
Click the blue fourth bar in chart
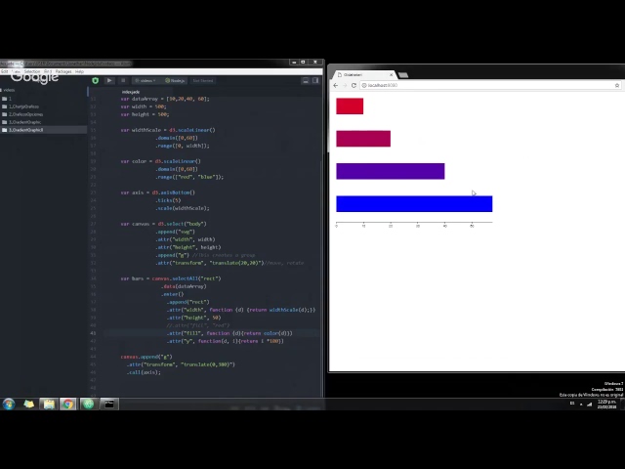coord(414,204)
